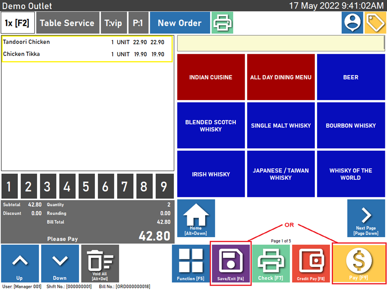Click the New Order button
Image resolution: width=387 pixels, height=290 pixels.
click(x=180, y=23)
